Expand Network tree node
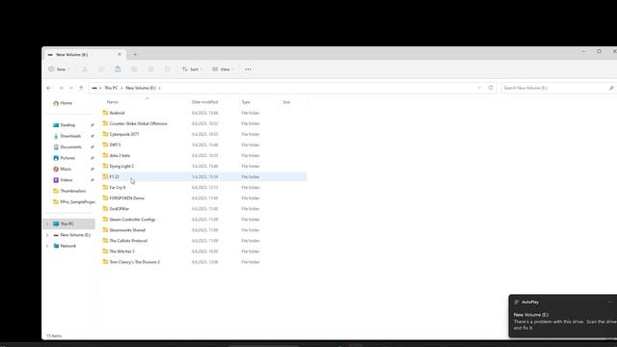This screenshot has height=347, width=617. coord(47,246)
